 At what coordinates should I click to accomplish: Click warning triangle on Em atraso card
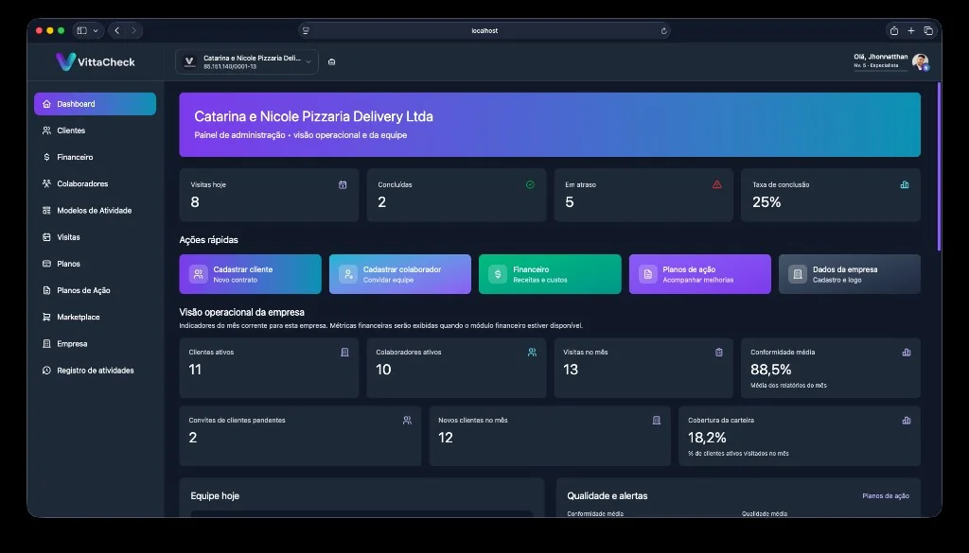pyautogui.click(x=717, y=184)
